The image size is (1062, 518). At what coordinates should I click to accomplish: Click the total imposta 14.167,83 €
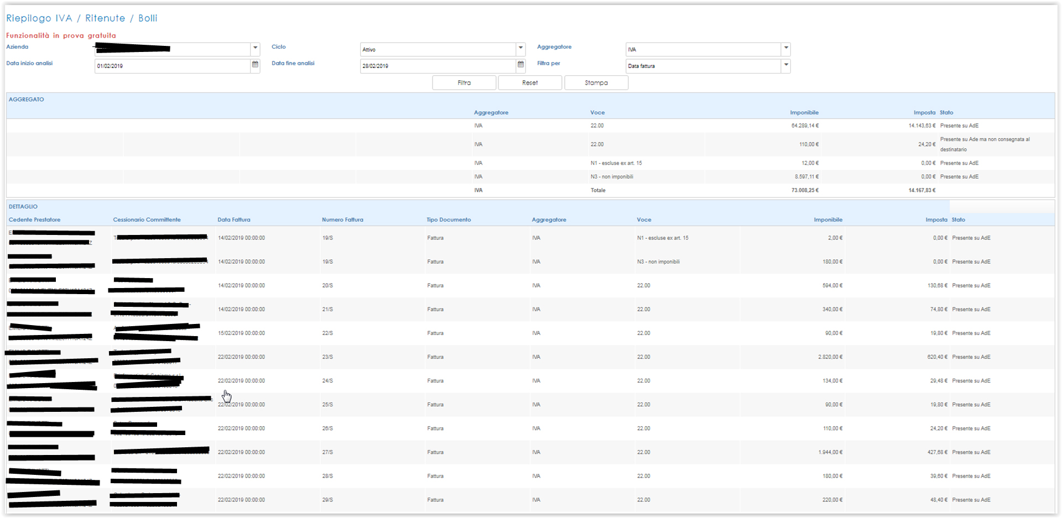coord(922,190)
